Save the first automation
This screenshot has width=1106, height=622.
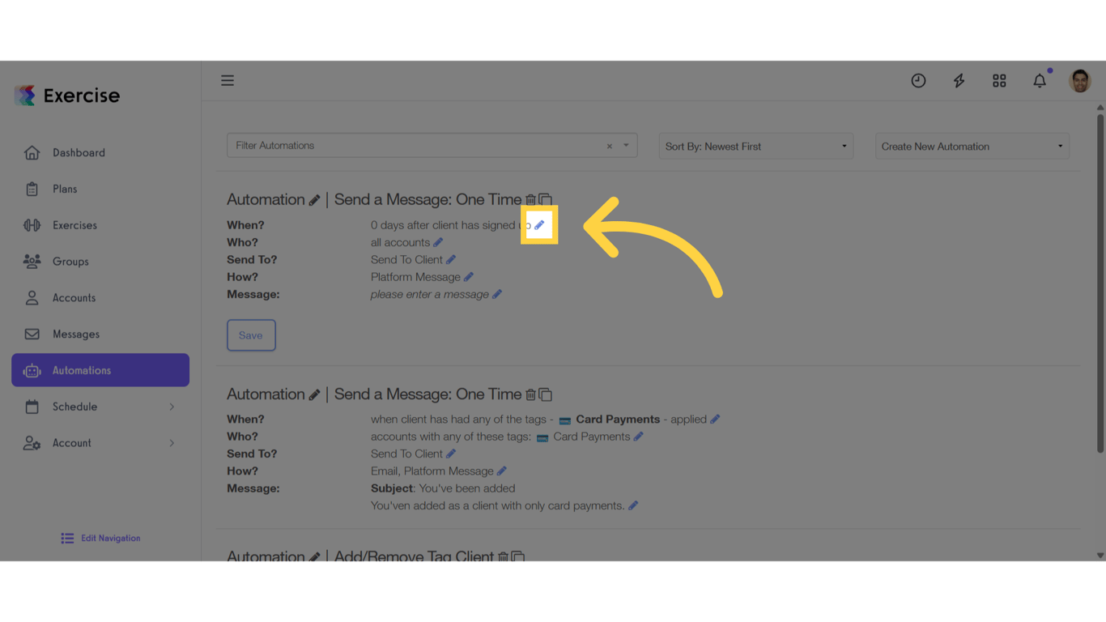pyautogui.click(x=251, y=334)
